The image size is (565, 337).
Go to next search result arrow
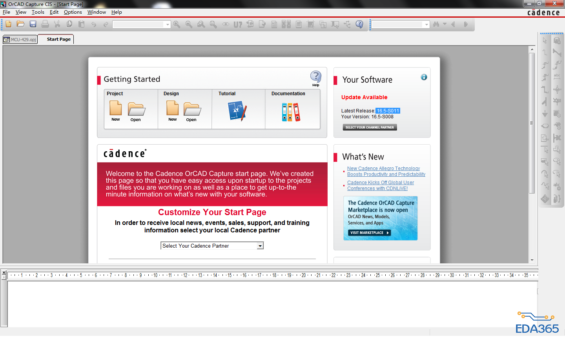[x=466, y=24]
